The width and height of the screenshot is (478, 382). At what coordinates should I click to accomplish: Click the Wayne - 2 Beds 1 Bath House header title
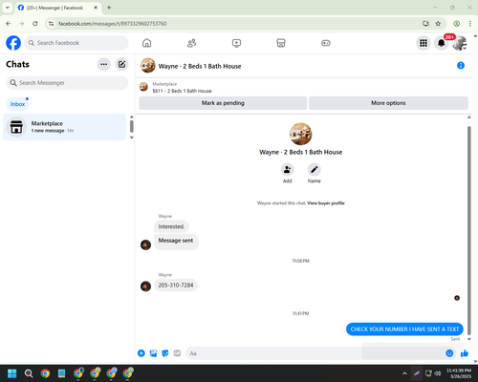tap(200, 66)
